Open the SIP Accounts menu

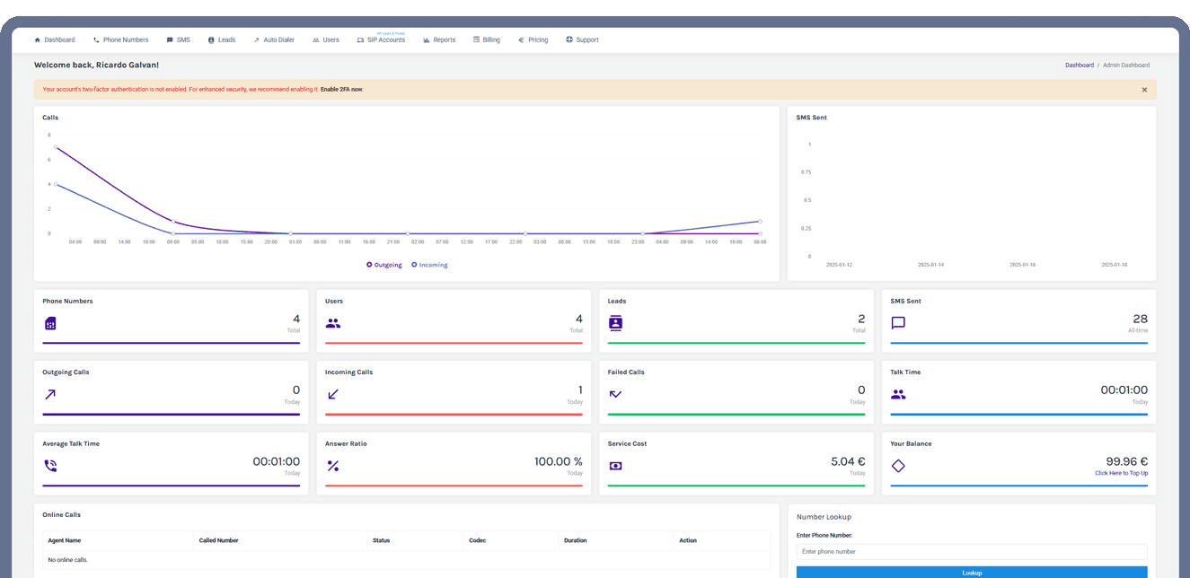tap(381, 40)
